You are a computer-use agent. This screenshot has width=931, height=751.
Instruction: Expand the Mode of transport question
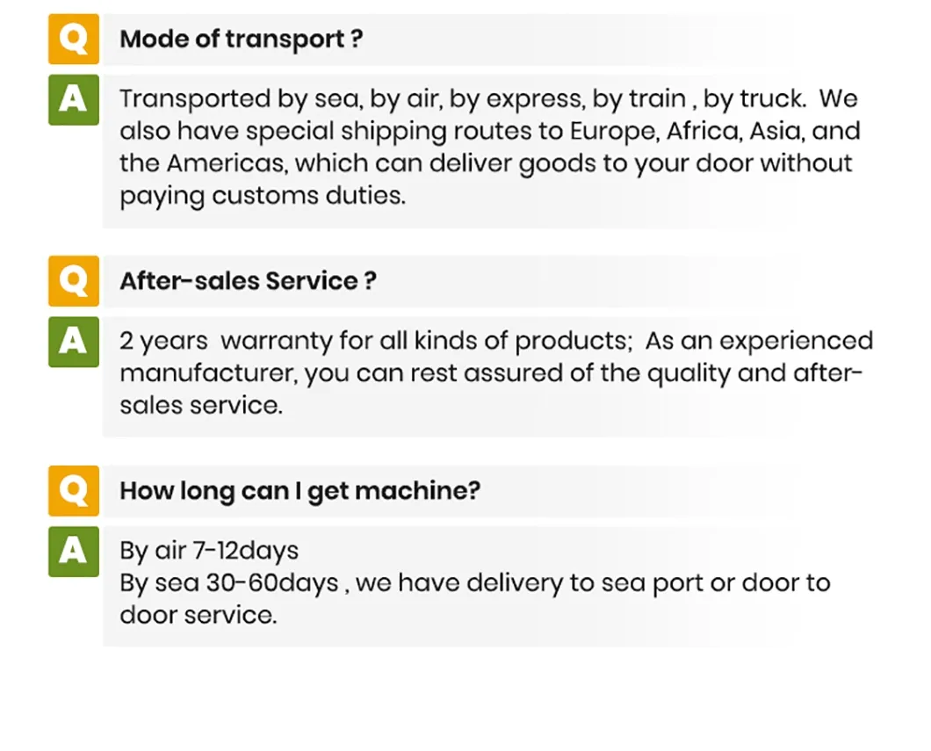click(242, 40)
